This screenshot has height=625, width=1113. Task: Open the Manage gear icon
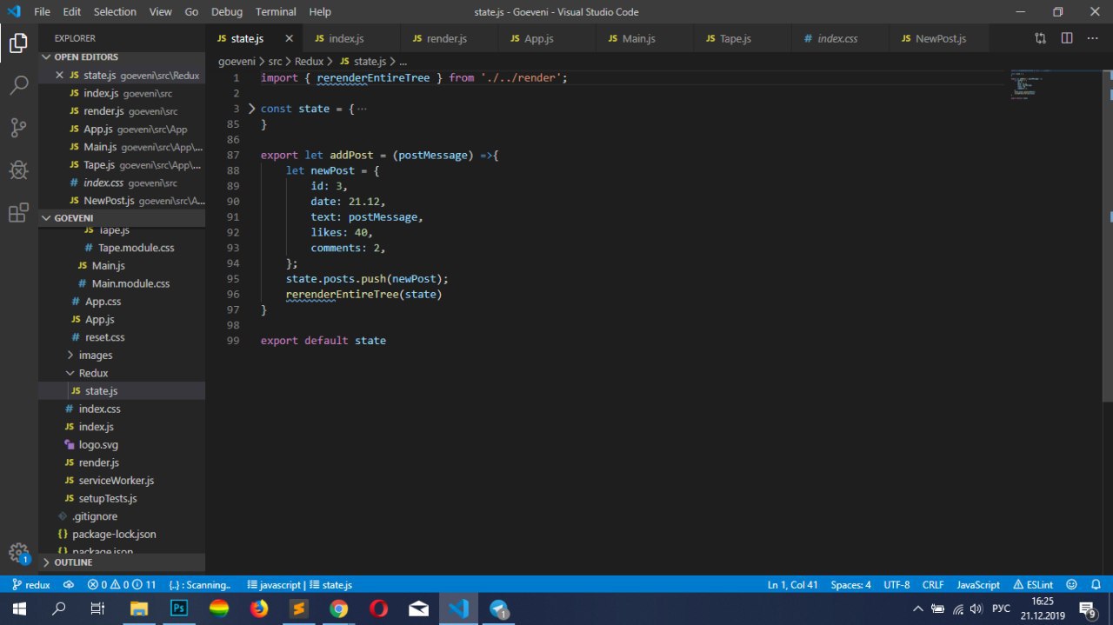(18, 552)
